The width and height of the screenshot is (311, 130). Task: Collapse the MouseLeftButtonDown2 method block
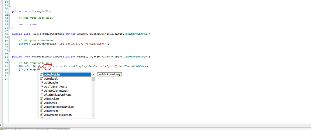(9, 60)
